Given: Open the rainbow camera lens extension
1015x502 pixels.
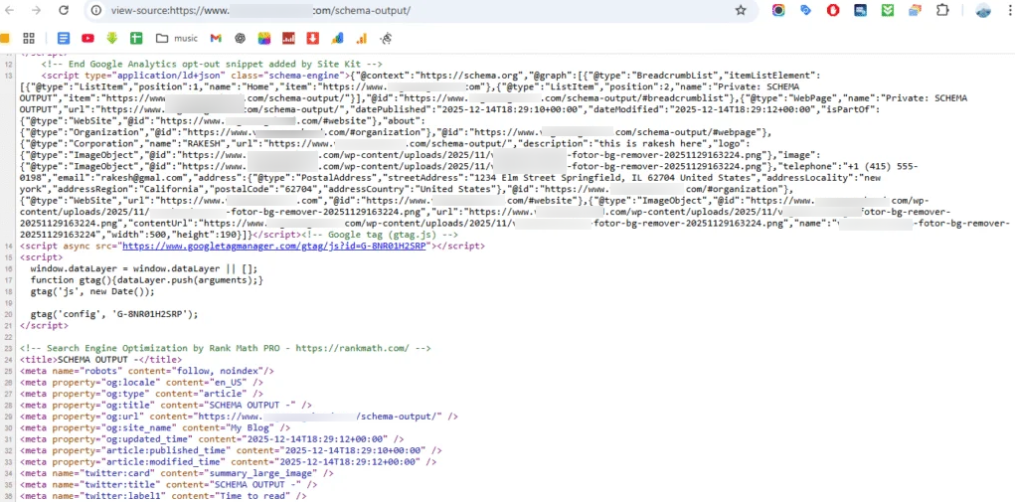Looking at the screenshot, I should tap(778, 10).
